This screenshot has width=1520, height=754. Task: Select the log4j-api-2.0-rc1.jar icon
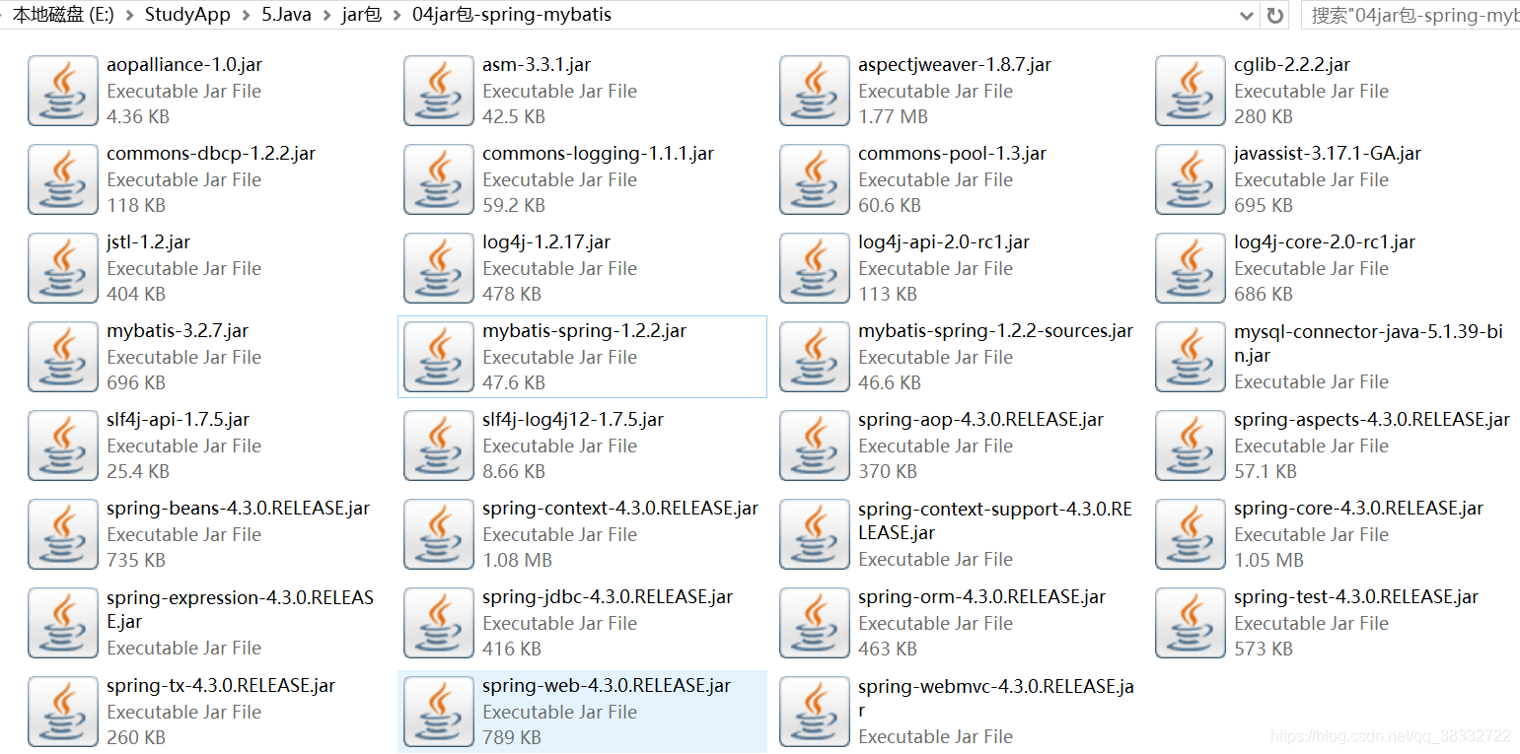(x=815, y=268)
